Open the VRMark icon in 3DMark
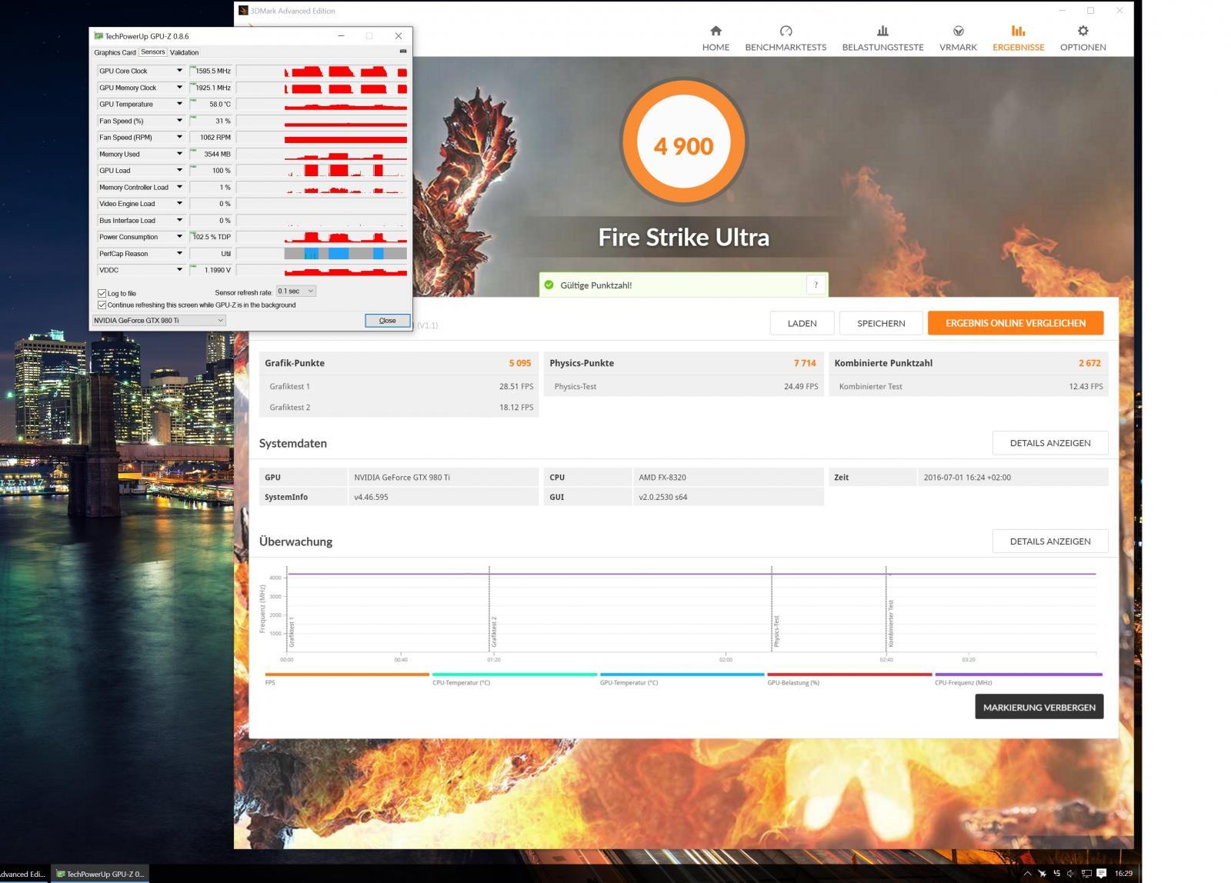 [x=958, y=31]
